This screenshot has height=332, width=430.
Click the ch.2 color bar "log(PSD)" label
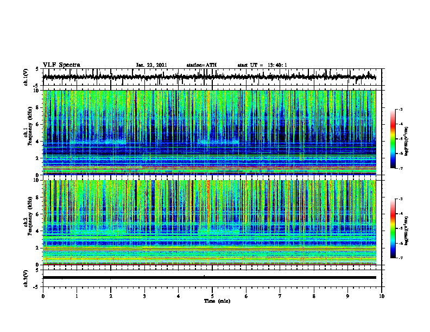click(406, 230)
